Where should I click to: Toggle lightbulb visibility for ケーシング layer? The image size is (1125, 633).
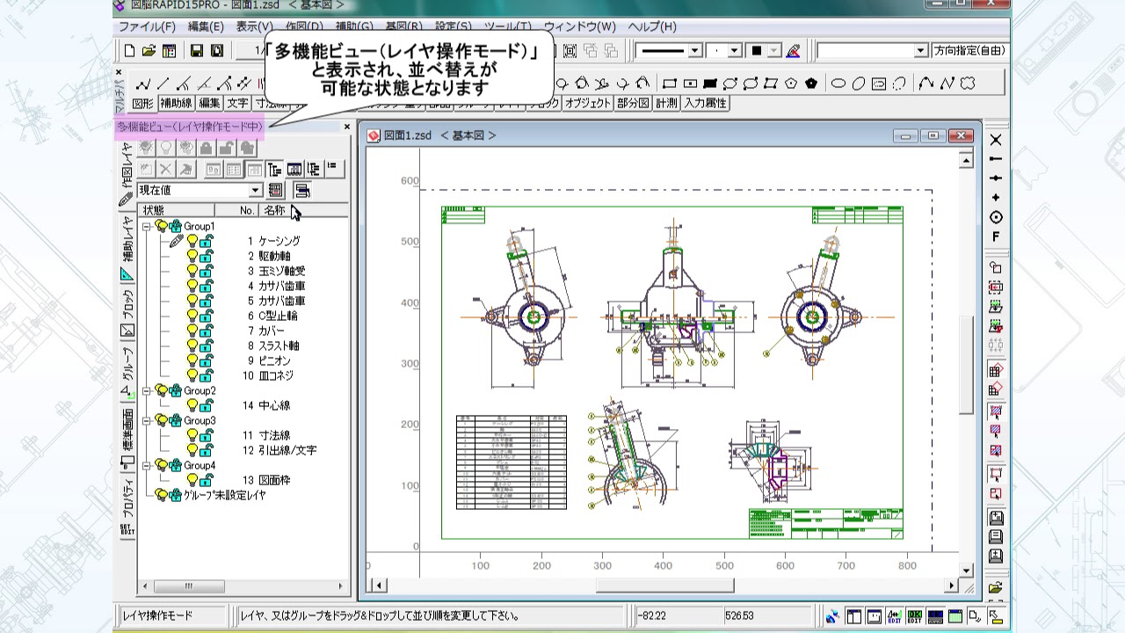click(x=192, y=241)
